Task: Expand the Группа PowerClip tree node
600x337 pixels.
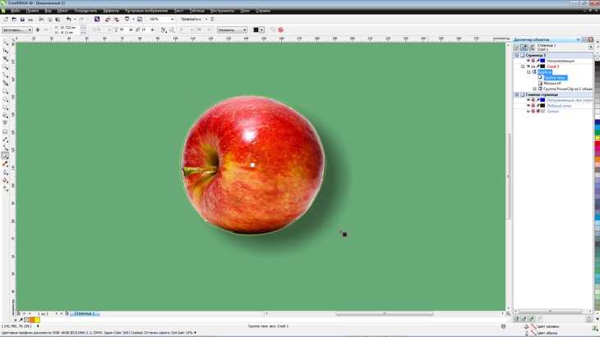Action: tap(534, 89)
